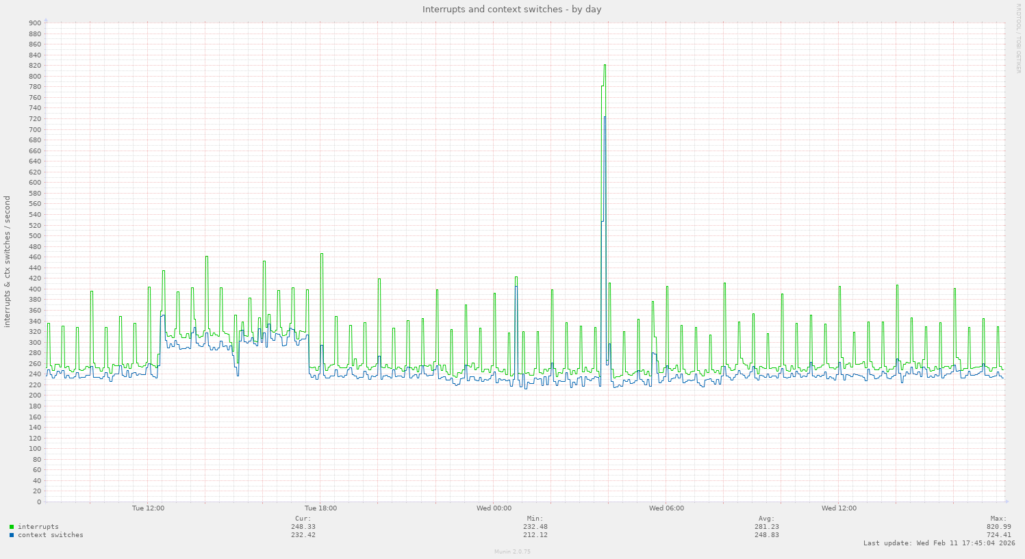
Task: Click the 'Wed 12:00' x-axis label
Action: [839, 508]
